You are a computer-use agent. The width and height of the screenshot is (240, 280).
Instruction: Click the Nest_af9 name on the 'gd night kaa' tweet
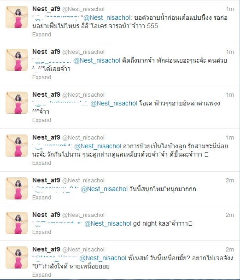tap(46, 215)
